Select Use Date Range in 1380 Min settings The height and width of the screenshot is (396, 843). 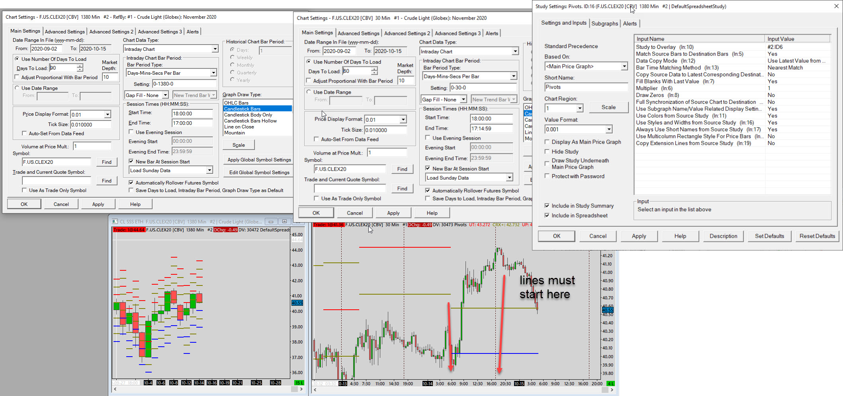[x=17, y=88]
